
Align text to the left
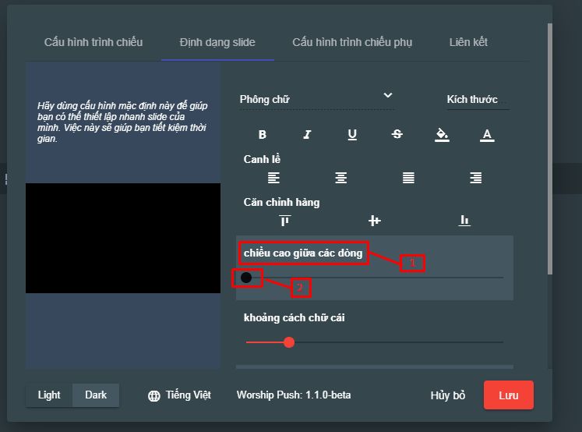pyautogui.click(x=274, y=178)
